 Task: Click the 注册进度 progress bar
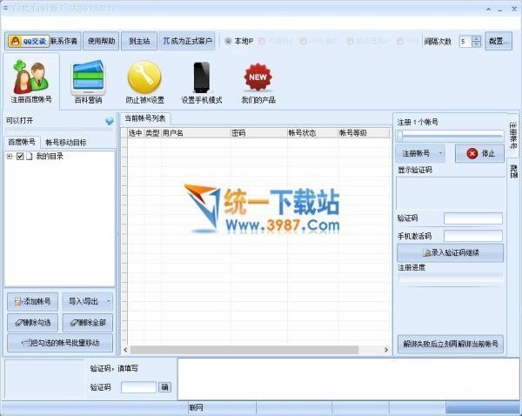pos(450,277)
